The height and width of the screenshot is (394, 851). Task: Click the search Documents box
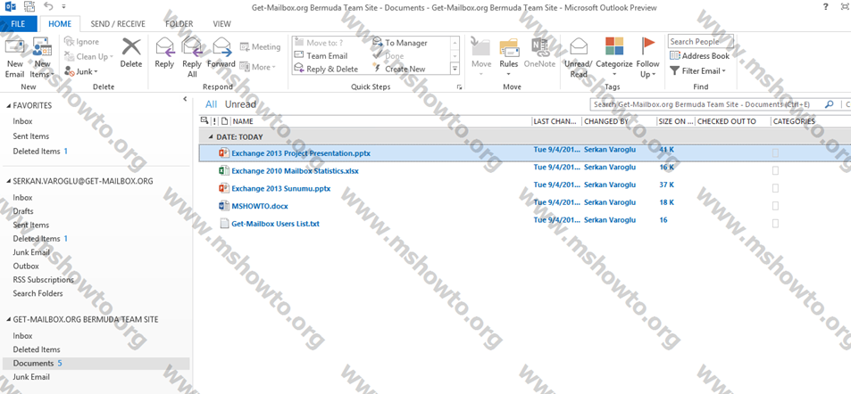(706, 104)
